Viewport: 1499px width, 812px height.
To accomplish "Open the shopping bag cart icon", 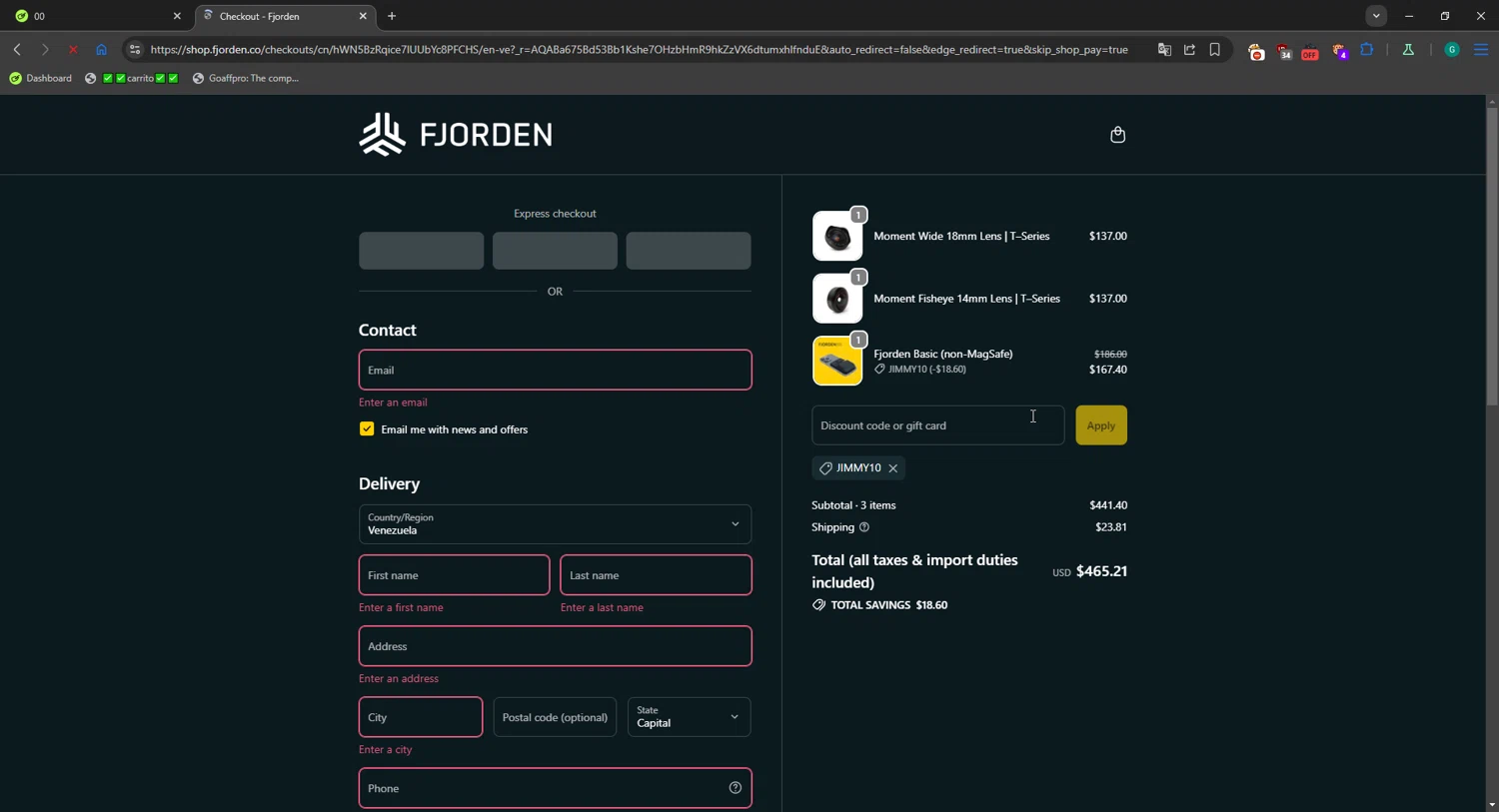I will [x=1117, y=135].
